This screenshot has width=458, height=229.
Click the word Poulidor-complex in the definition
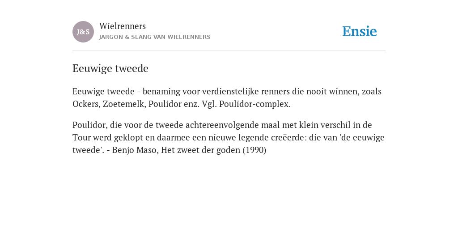click(x=254, y=104)
